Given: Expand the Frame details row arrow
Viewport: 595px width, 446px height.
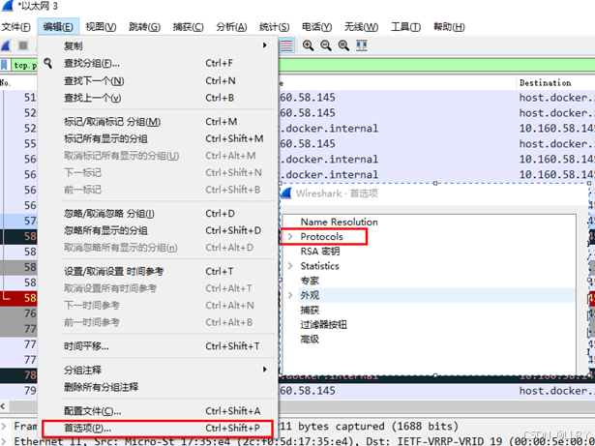Looking at the screenshot, I should (x=4, y=426).
